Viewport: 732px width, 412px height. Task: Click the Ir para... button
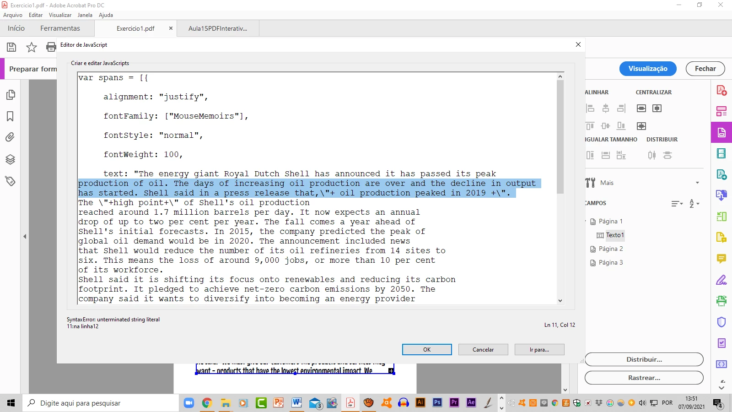click(539, 350)
